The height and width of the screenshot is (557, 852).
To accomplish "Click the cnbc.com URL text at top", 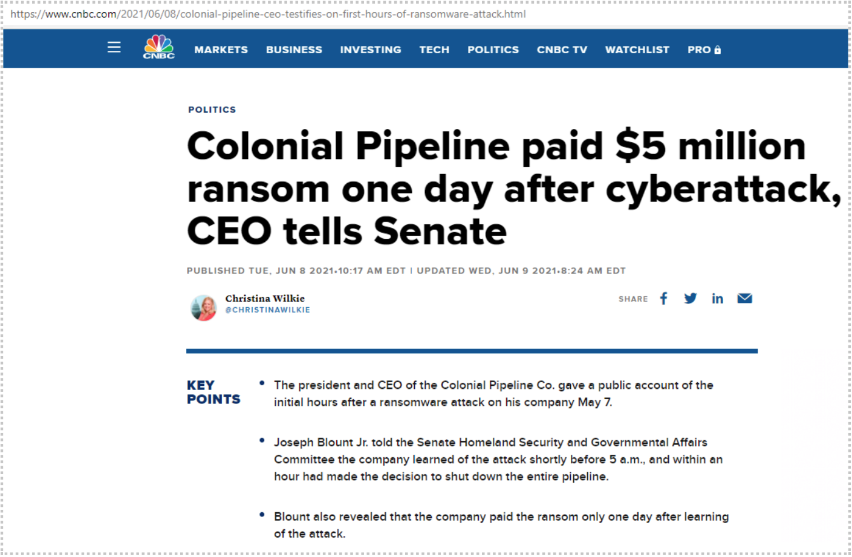I will click(268, 14).
